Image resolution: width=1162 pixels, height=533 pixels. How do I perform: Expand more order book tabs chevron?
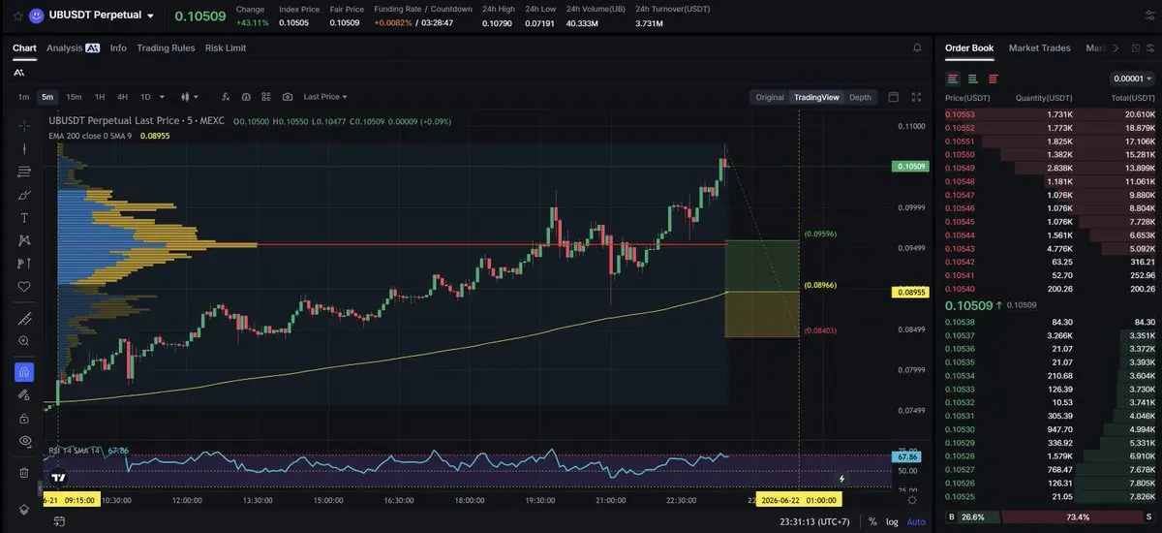coord(1115,47)
